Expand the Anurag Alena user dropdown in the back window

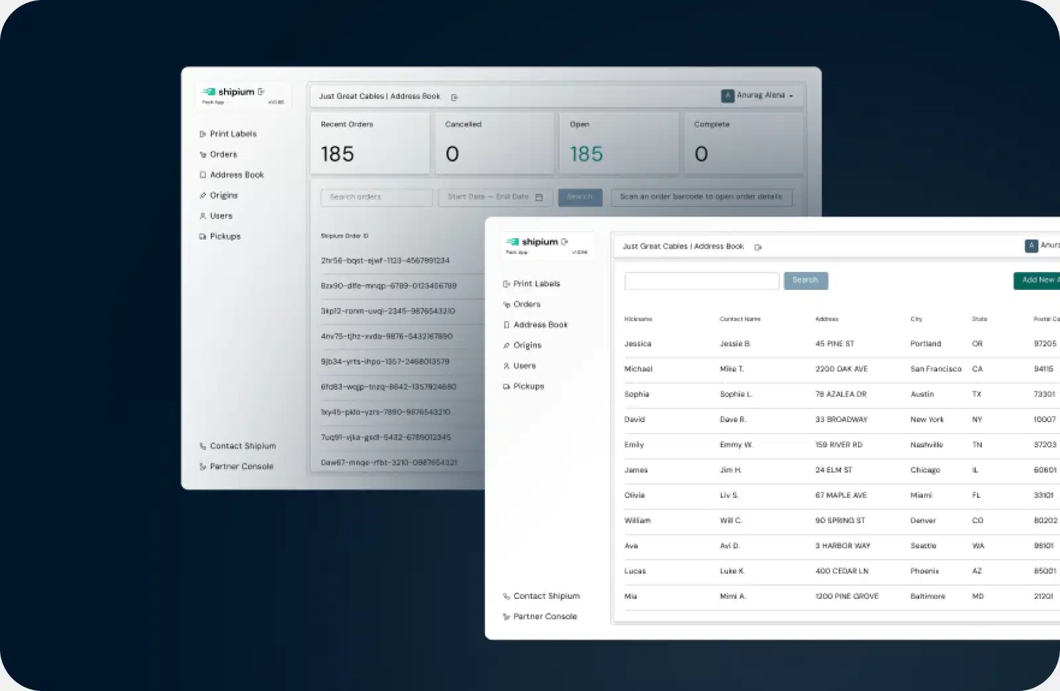[757, 96]
